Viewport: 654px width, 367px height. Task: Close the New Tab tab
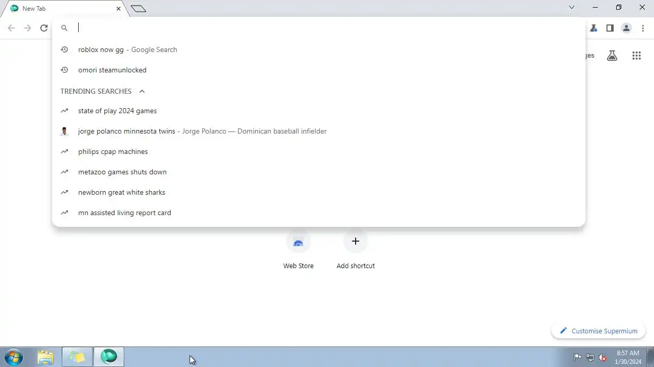pos(119,9)
